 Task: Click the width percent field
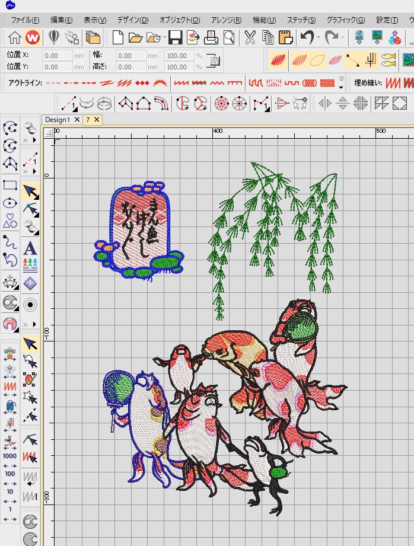[x=180, y=56]
